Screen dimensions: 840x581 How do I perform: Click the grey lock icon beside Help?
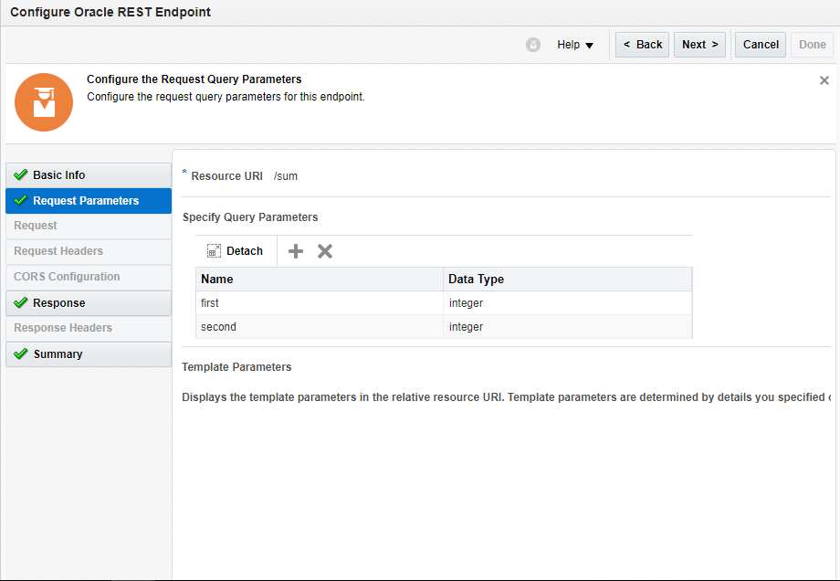(533, 45)
